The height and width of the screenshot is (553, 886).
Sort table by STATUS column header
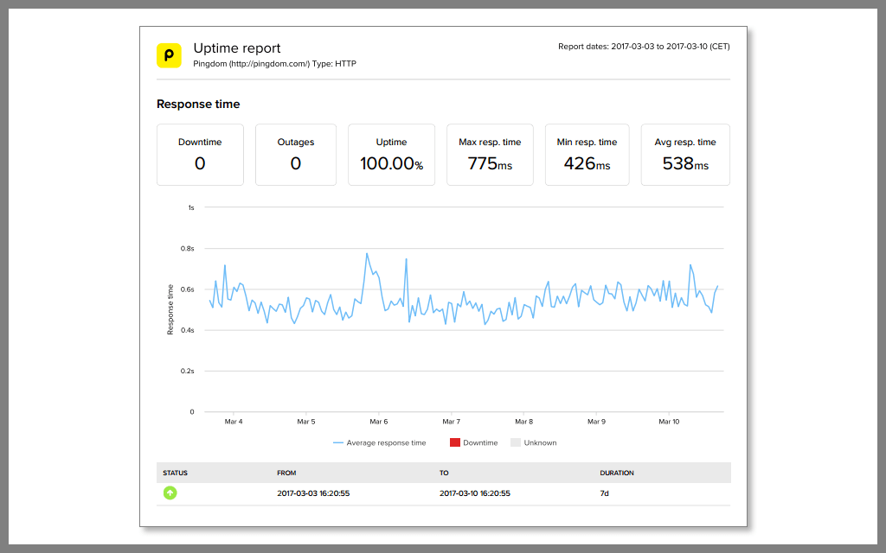[x=175, y=473]
